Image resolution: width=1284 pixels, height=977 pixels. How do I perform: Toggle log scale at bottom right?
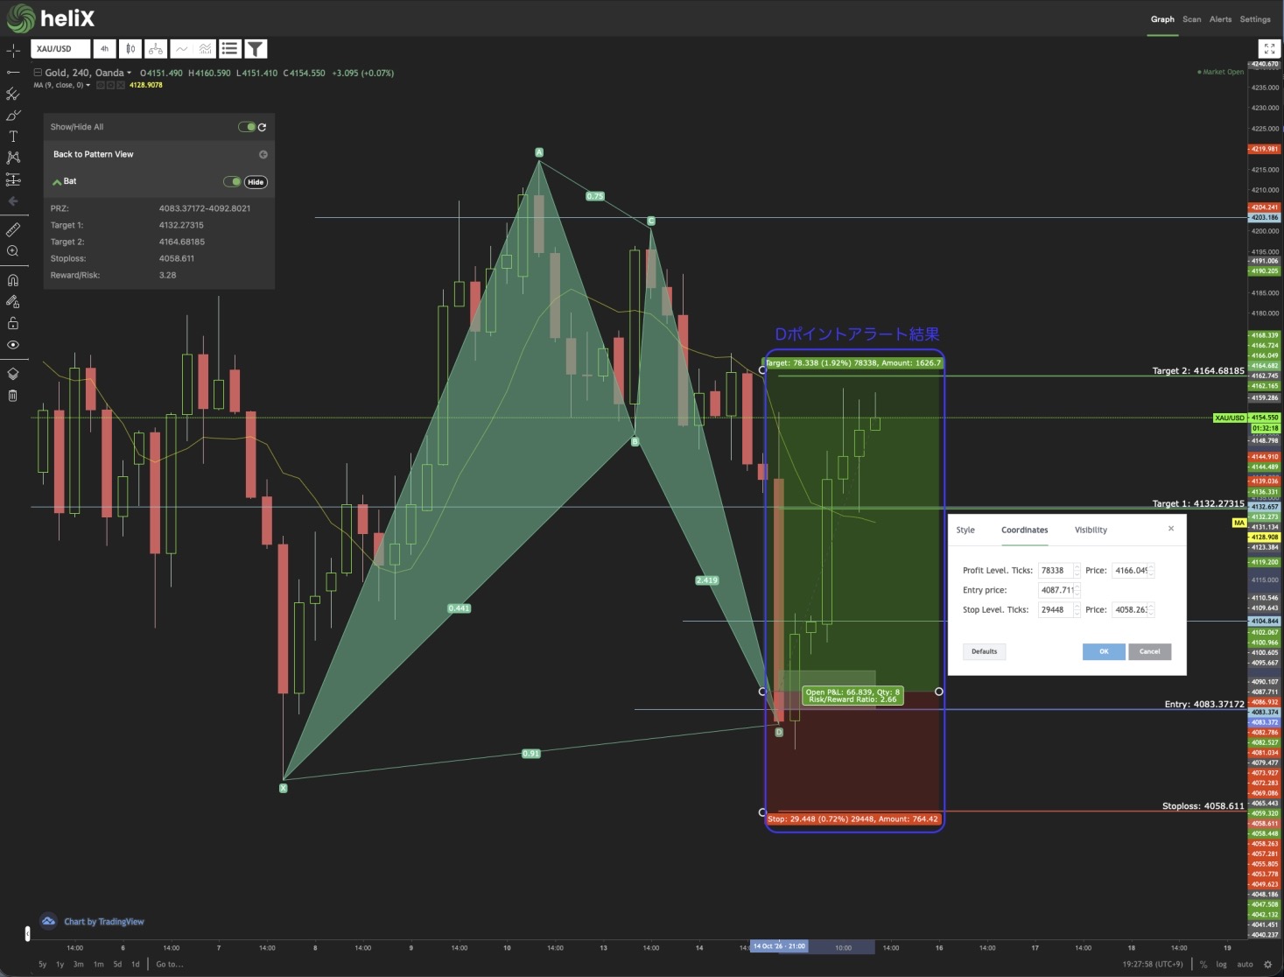pyautogui.click(x=1221, y=964)
